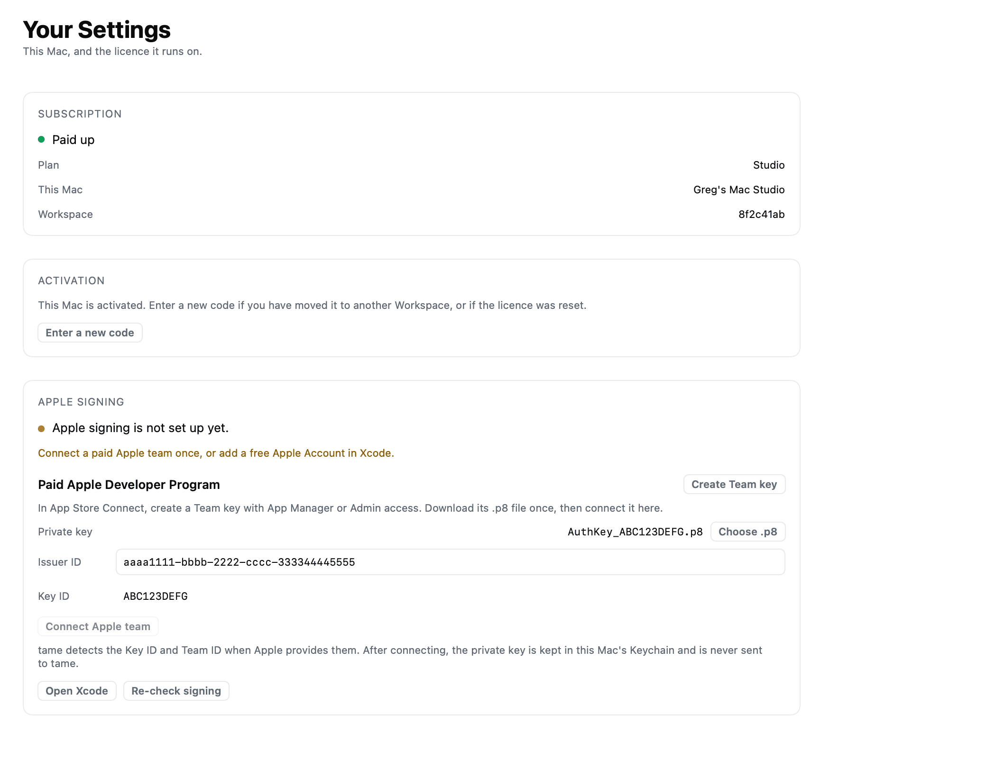Select the Key ID value ABC123DEFG

[156, 596]
